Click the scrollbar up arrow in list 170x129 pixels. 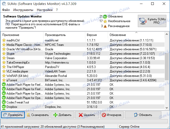pos(167,34)
